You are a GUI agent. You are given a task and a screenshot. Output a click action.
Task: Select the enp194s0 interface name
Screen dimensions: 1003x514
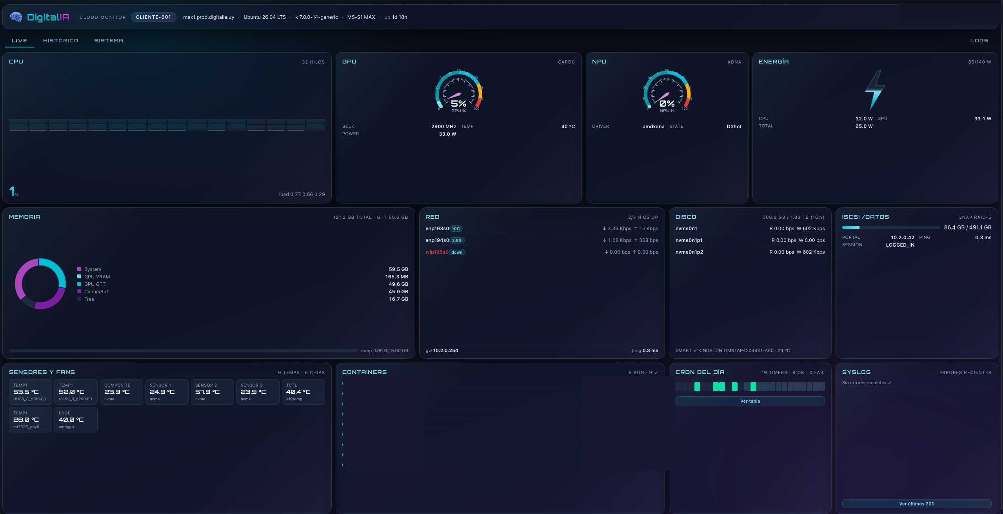click(x=437, y=240)
